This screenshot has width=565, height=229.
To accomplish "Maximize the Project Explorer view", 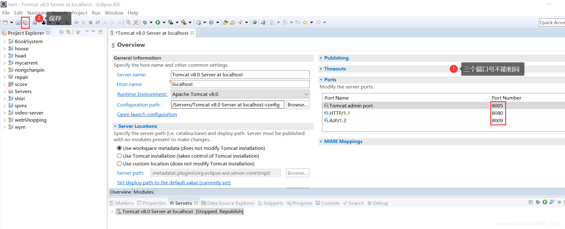I will click(x=100, y=32).
